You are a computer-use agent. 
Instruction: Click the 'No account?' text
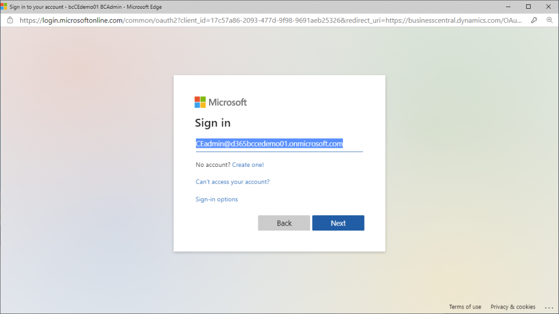point(213,165)
